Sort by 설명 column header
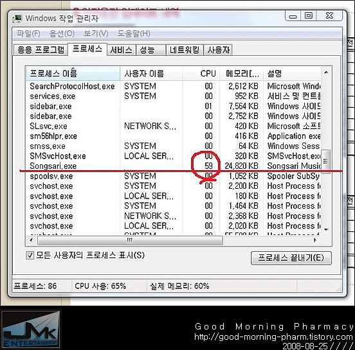Viewport: 355px width, 350px height. [x=292, y=73]
